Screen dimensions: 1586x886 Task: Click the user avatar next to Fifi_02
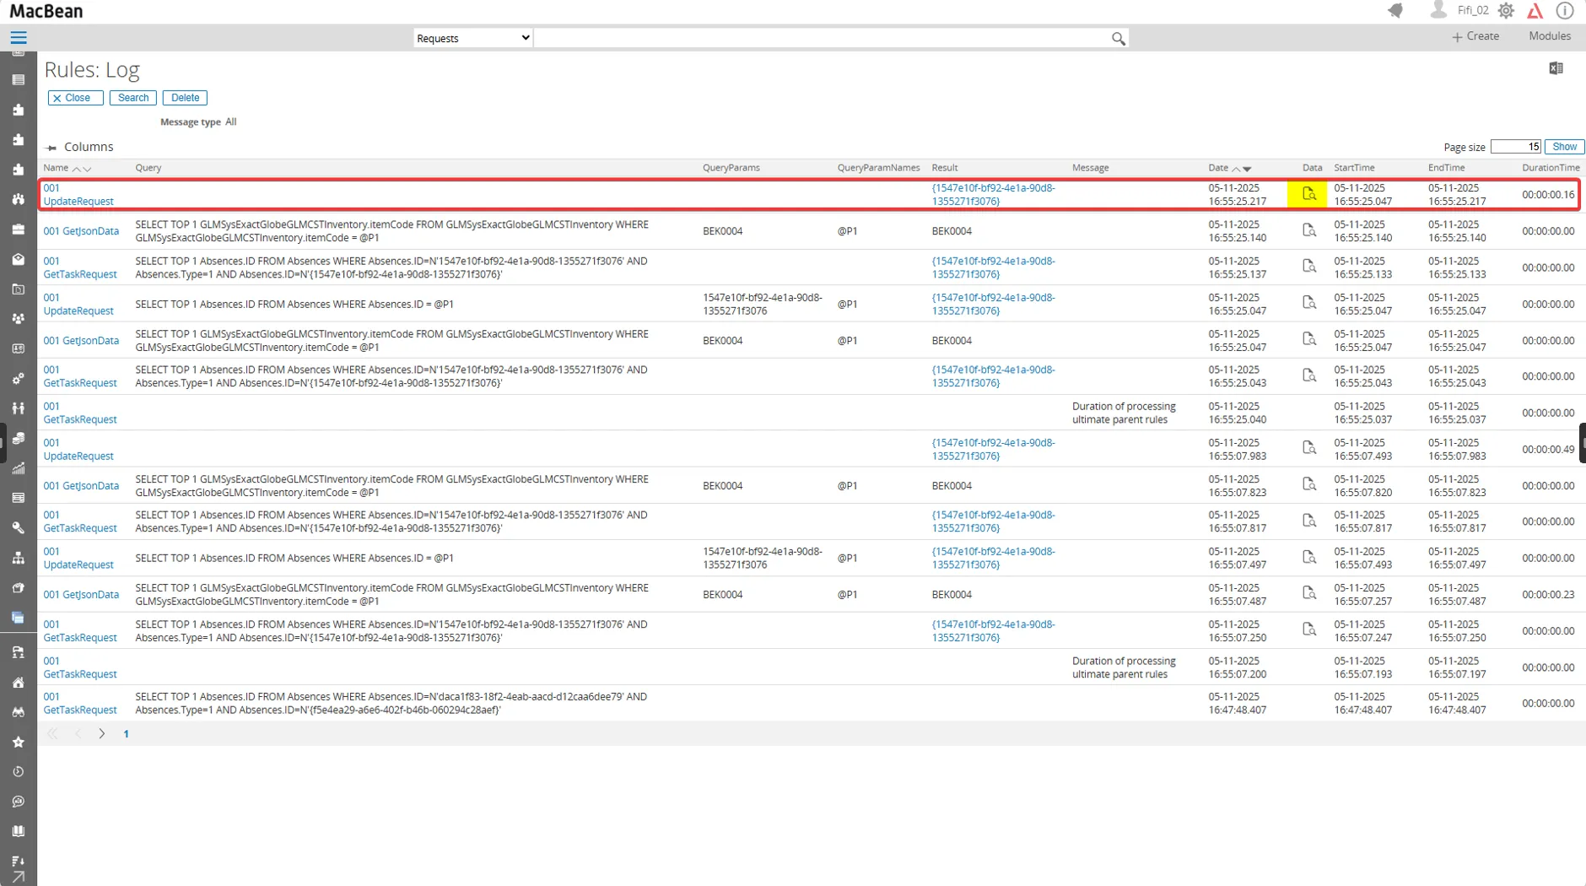[x=1438, y=10]
